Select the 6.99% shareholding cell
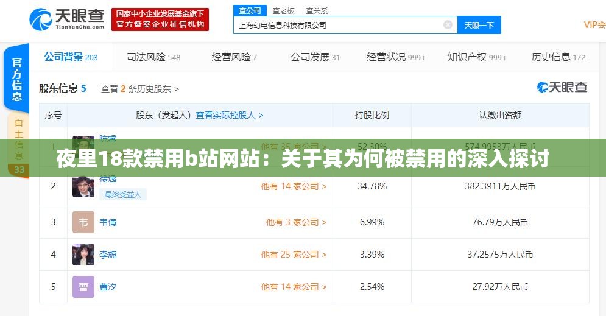 pyautogui.click(x=372, y=222)
